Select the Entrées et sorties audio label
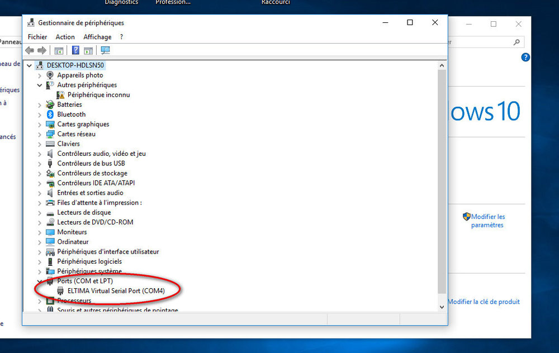The image size is (559, 353). (90, 193)
